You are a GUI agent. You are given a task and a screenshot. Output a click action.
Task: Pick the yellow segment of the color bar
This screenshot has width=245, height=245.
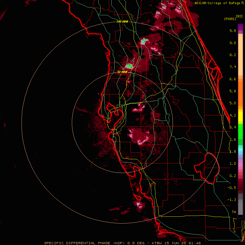point(240,117)
